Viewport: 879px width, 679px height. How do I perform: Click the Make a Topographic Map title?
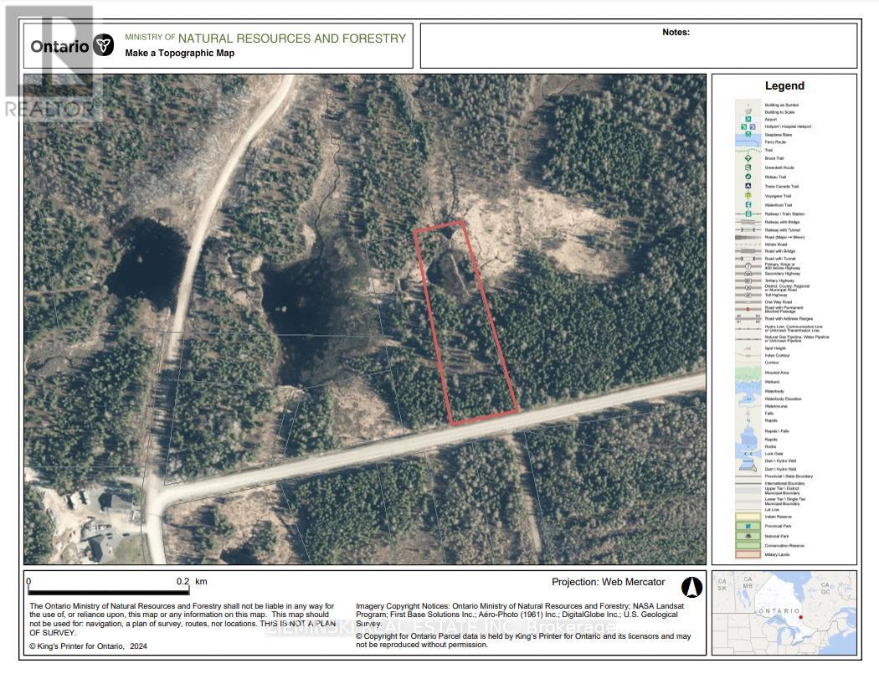[178, 54]
